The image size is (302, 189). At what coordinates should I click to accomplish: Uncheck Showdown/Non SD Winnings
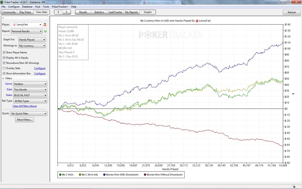click(4, 63)
